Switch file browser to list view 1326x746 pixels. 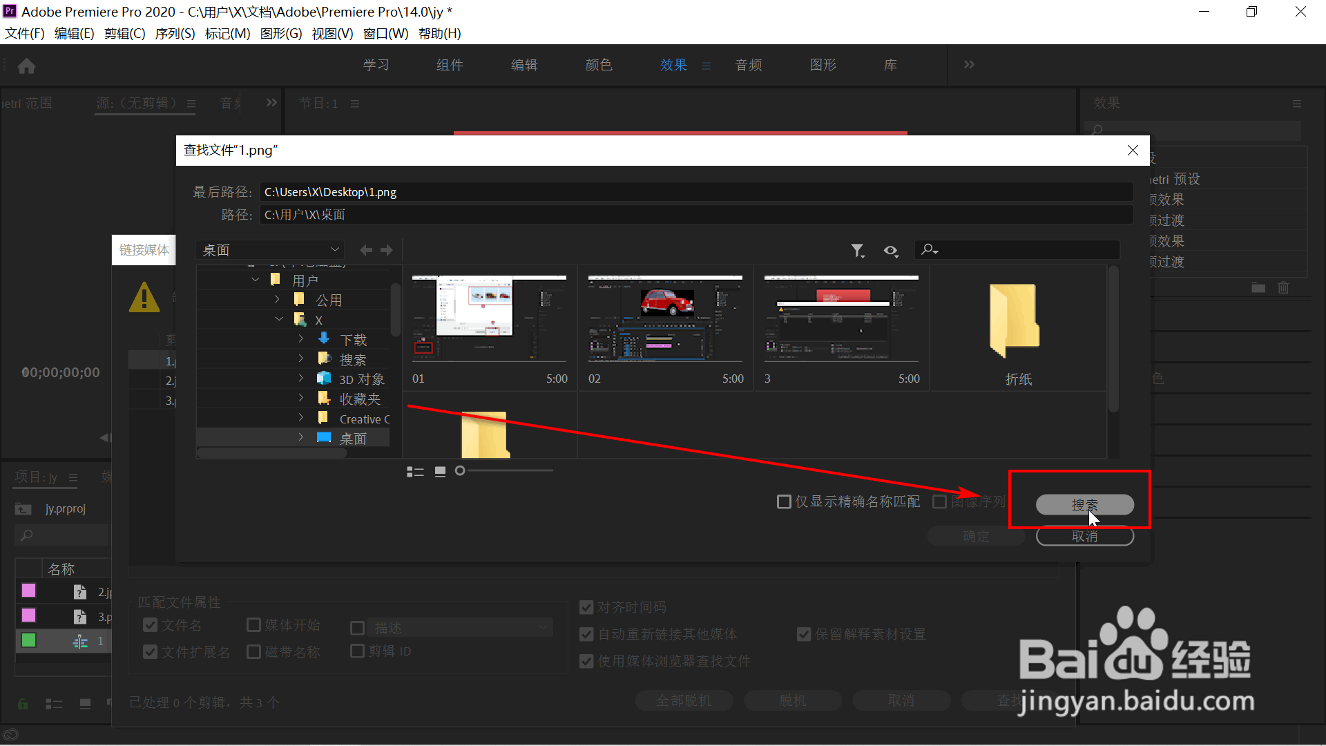click(x=415, y=472)
